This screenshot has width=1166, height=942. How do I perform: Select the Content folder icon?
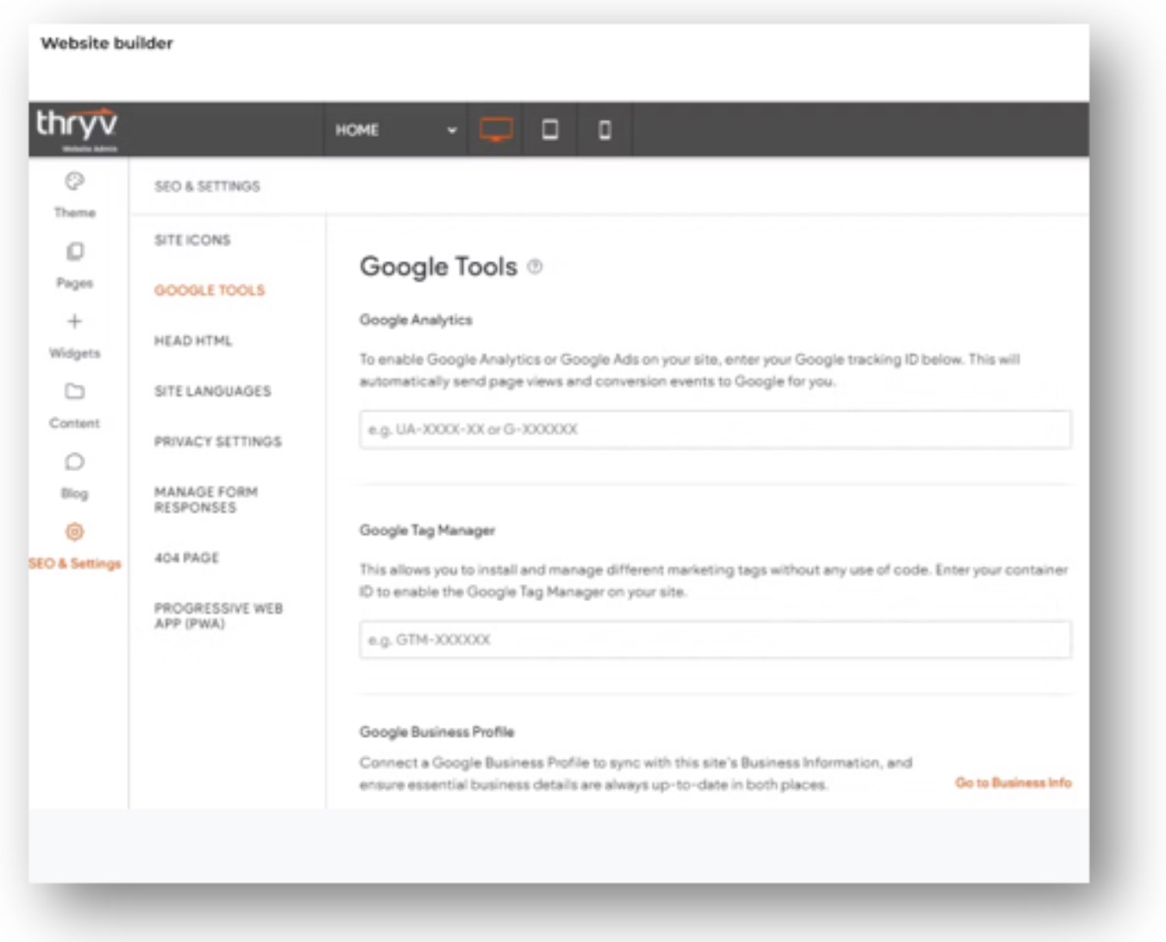click(x=75, y=392)
